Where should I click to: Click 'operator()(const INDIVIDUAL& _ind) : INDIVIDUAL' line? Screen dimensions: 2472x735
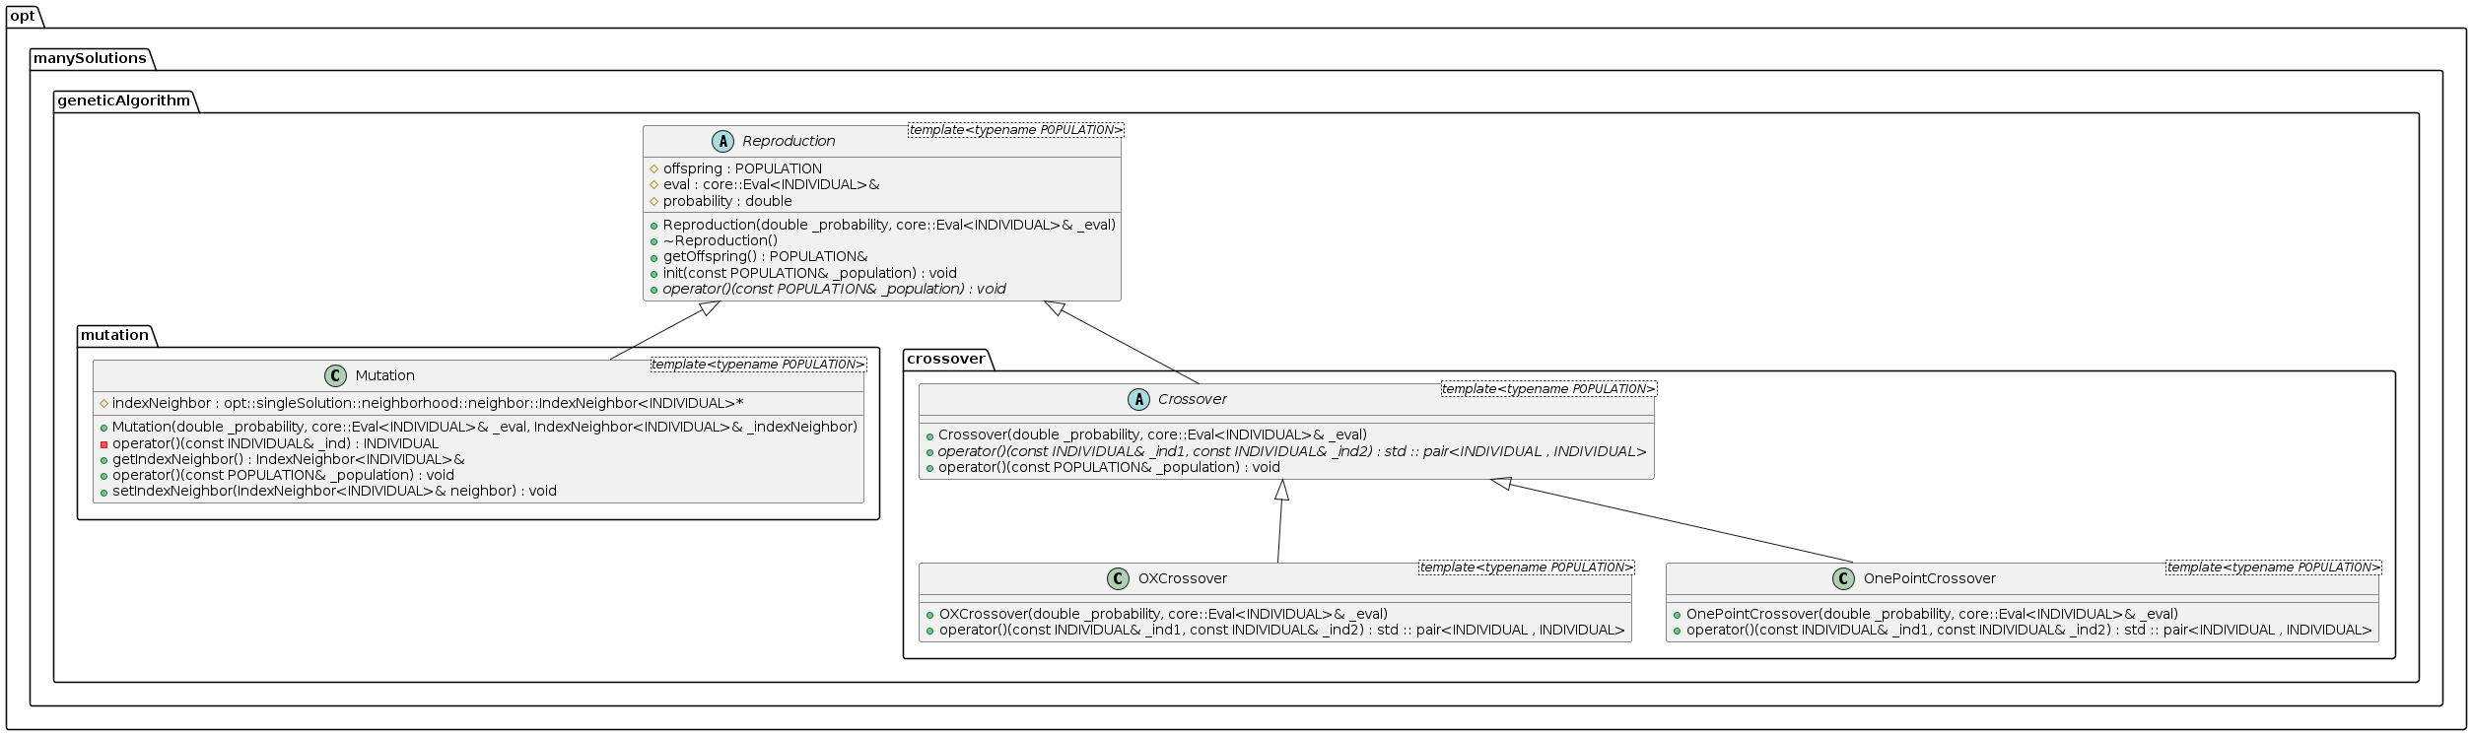click(x=275, y=443)
